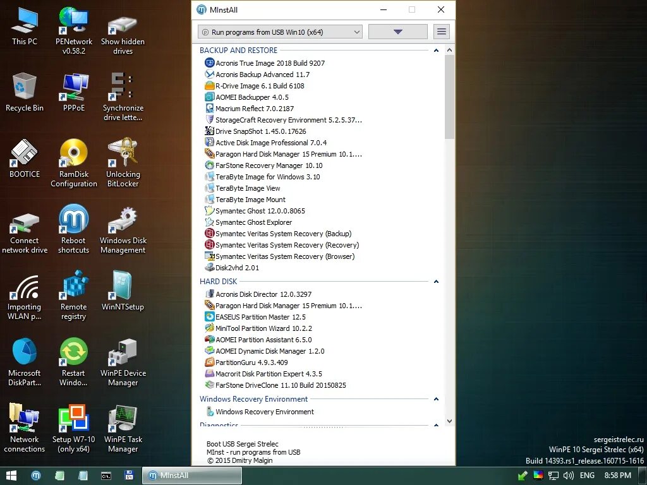Open Windows Disk Management shortcut
The image size is (647, 485).
tap(123, 229)
